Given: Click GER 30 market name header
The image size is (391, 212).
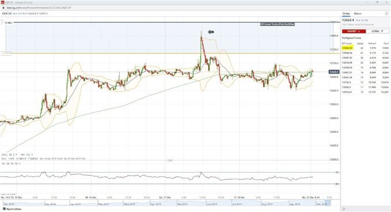Looking at the screenshot, I should click(x=7, y=13).
